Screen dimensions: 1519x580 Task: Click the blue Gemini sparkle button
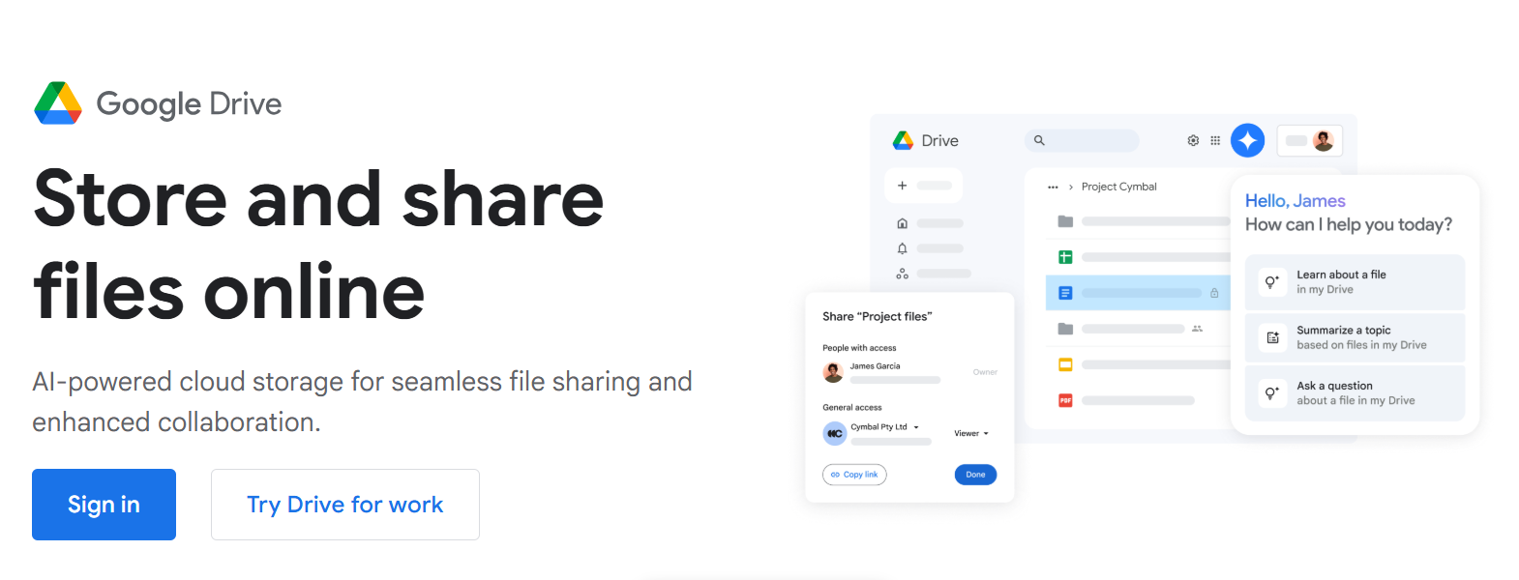1247,140
